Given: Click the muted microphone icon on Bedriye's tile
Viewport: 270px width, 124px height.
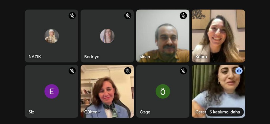Looking at the screenshot, I should 128,15.
